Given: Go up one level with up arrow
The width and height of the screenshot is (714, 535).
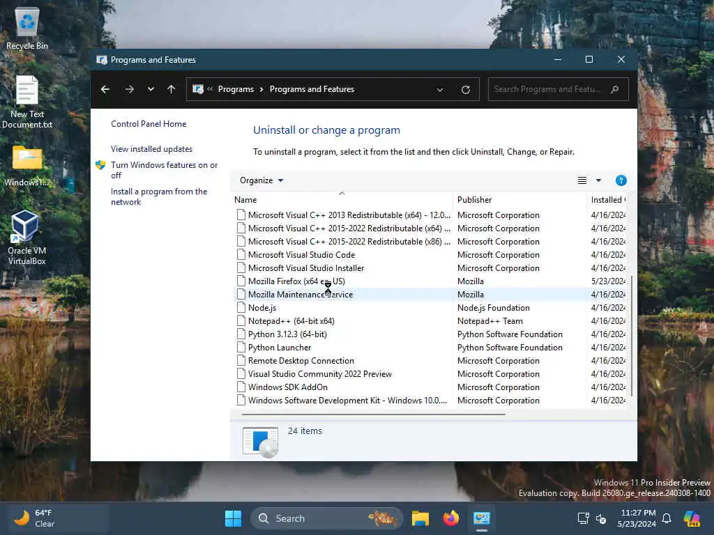Looking at the screenshot, I should pyautogui.click(x=172, y=89).
